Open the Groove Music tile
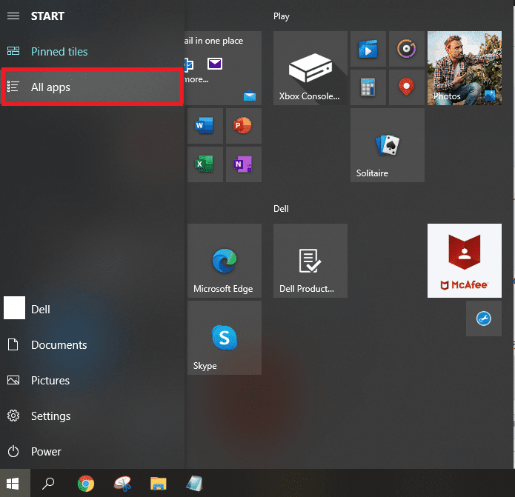Viewport: 515px width, 497px height. [407, 49]
